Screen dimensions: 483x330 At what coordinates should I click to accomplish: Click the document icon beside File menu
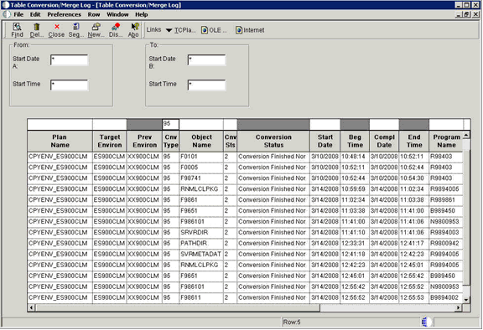[7, 14]
